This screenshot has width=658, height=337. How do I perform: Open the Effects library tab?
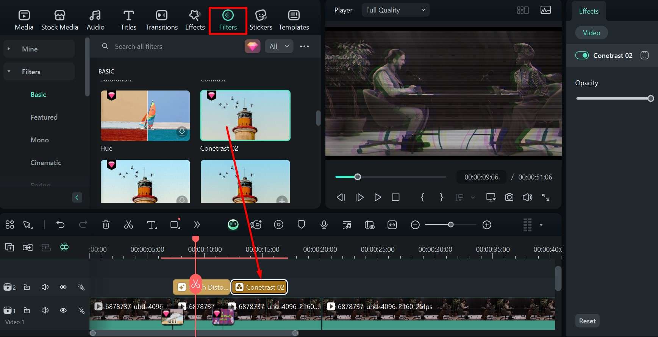(195, 20)
